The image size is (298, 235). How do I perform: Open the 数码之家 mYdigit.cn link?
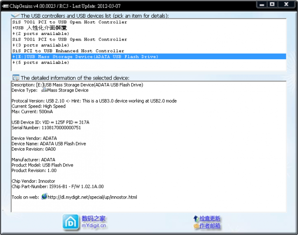point(94,222)
